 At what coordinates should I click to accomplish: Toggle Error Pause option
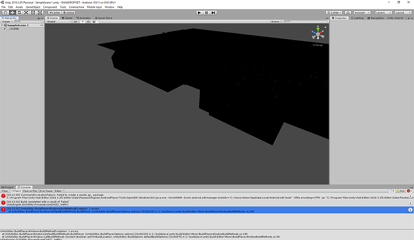pos(46,191)
